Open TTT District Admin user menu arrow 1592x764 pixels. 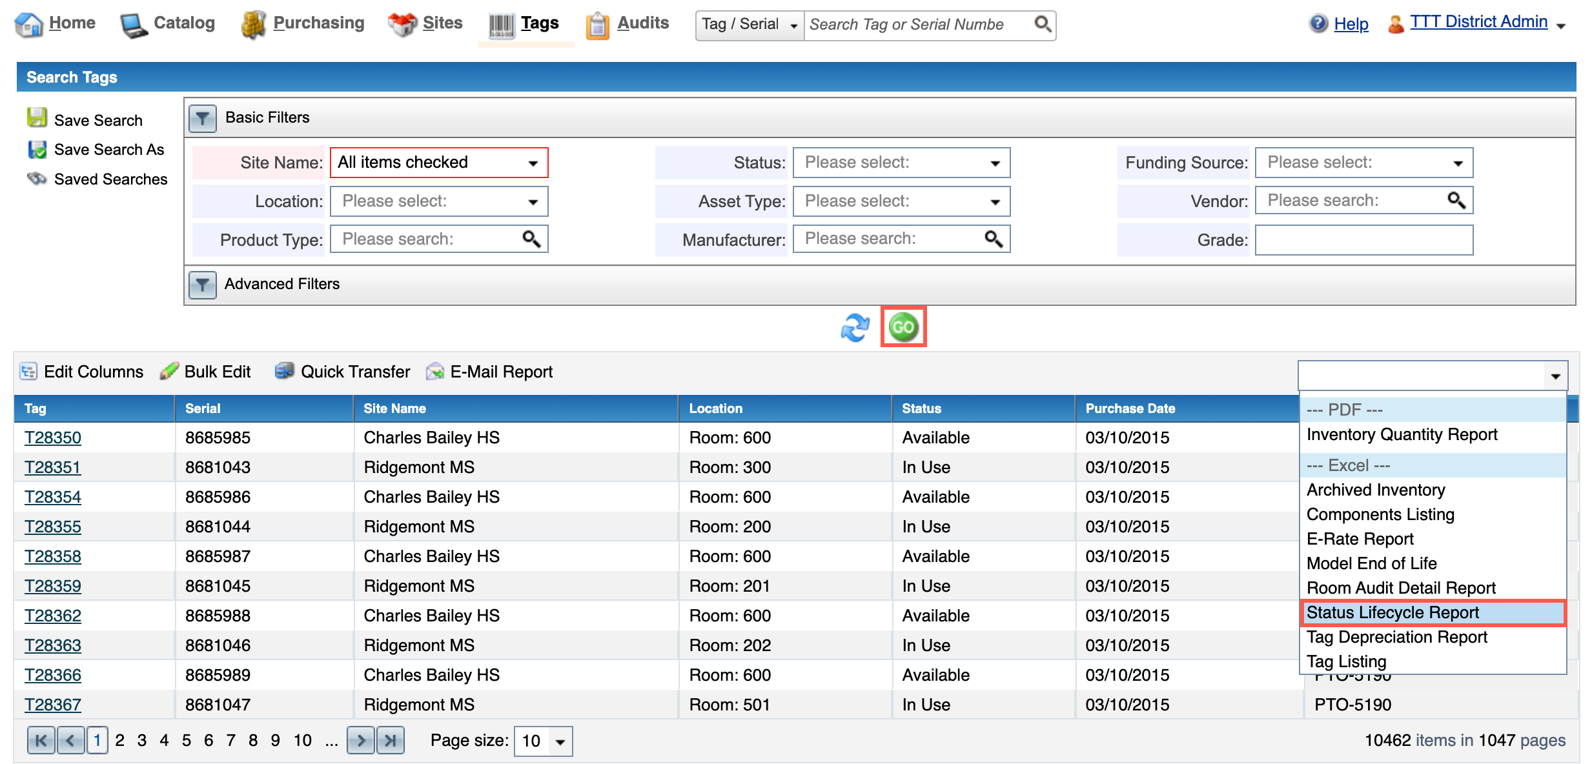(1561, 26)
